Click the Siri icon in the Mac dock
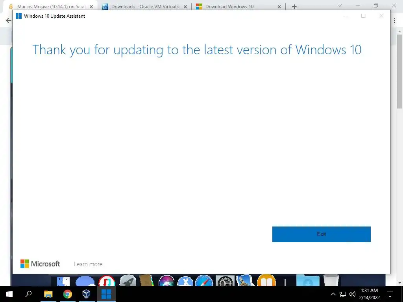Viewport: 403px width, 302px height. point(166,280)
